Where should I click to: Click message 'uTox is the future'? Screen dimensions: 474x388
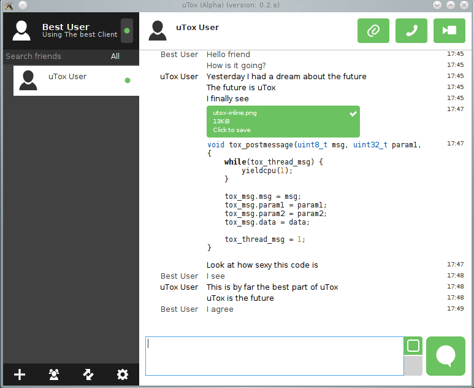240,298
